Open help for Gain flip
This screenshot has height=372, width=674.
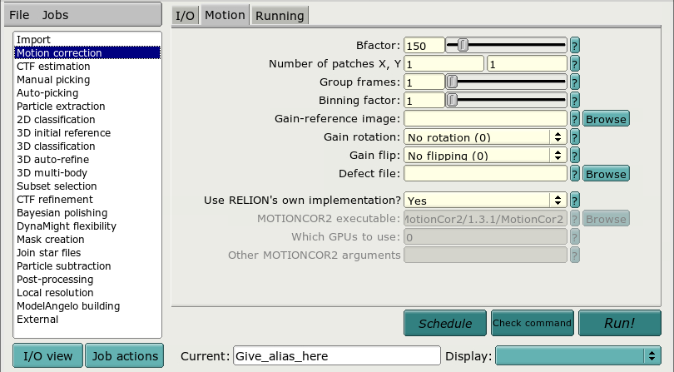click(x=575, y=156)
